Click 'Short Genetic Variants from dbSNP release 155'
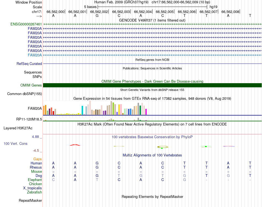 (152, 90)
